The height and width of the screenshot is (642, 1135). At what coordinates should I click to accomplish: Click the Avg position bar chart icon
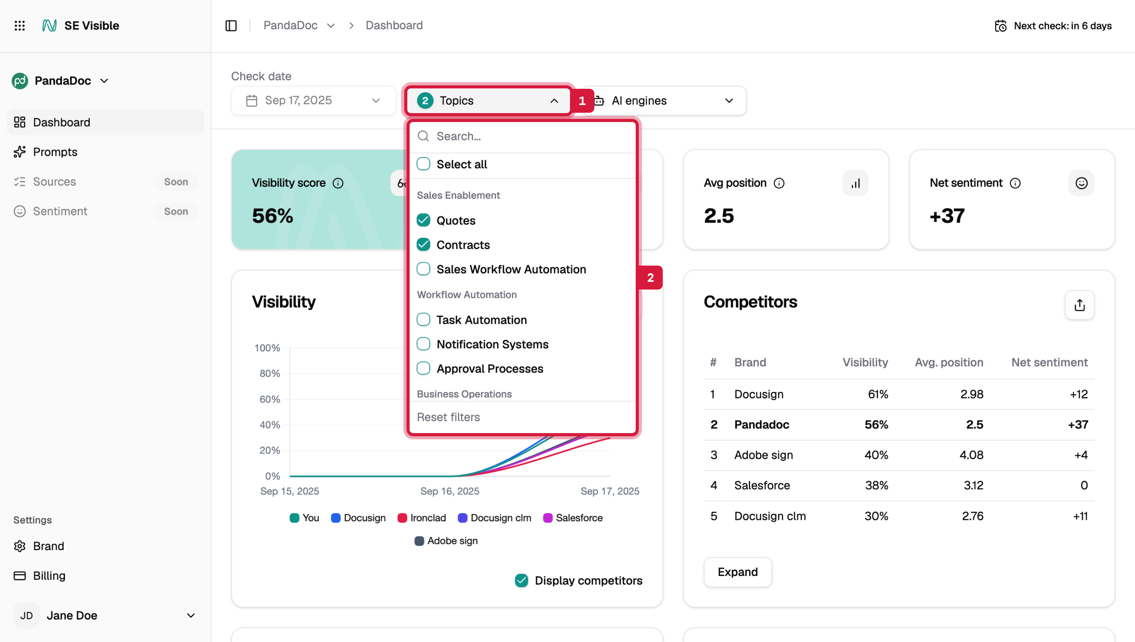pos(855,183)
